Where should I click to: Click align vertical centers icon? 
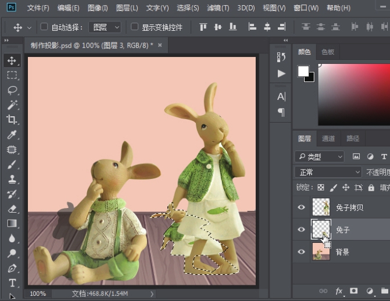point(217,27)
